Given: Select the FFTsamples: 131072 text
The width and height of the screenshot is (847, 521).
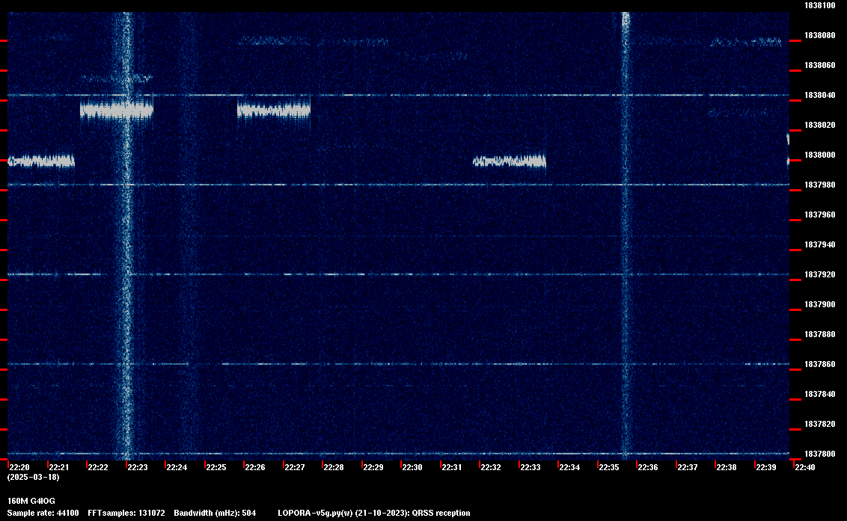Looking at the screenshot, I should click(126, 513).
